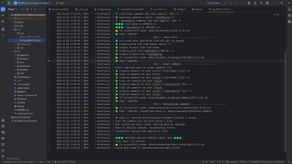
Task: Open IDE settings gear icon
Action: tap(267, 3)
